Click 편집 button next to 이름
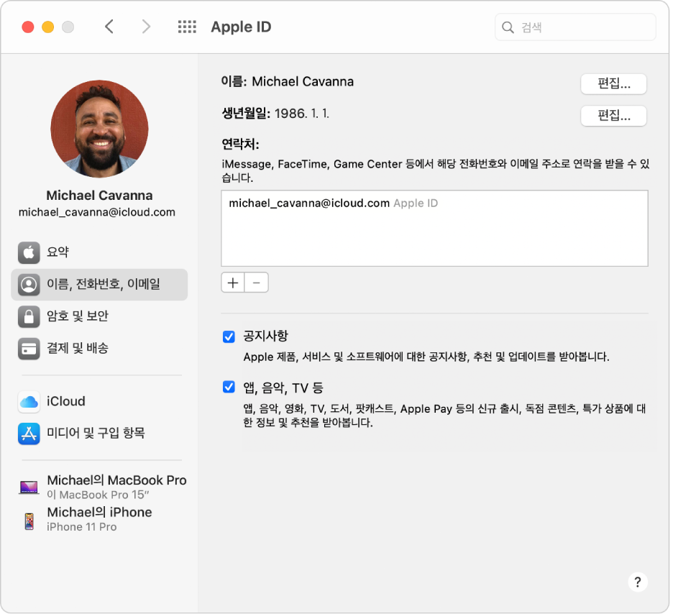The width and height of the screenshot is (673, 614). tap(613, 83)
